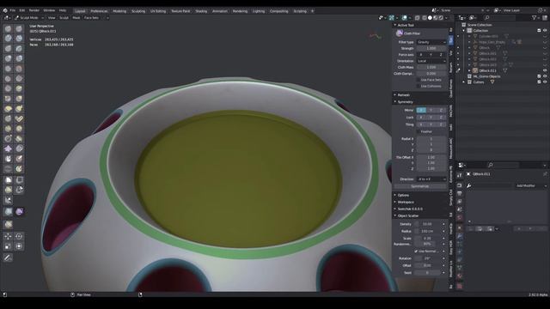This screenshot has width=550, height=309.
Task: Switch viewport to Rendered shading
Action: pos(441,18)
